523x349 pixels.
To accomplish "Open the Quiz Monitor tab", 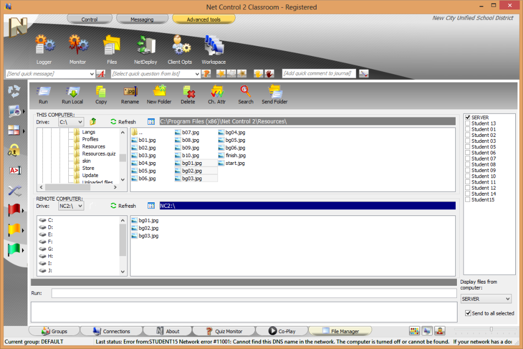I will click(x=225, y=331).
